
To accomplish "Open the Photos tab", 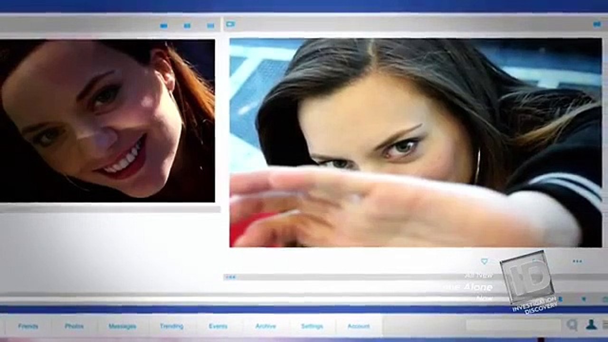I will click(74, 326).
